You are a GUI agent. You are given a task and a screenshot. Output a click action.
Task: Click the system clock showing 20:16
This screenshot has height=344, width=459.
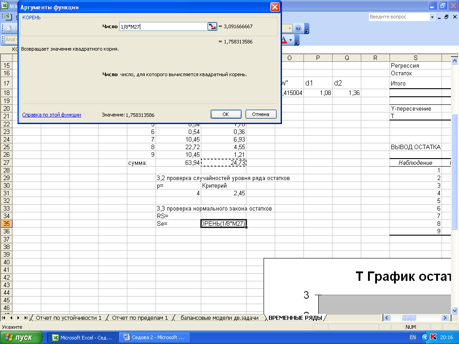pyautogui.click(x=446, y=338)
